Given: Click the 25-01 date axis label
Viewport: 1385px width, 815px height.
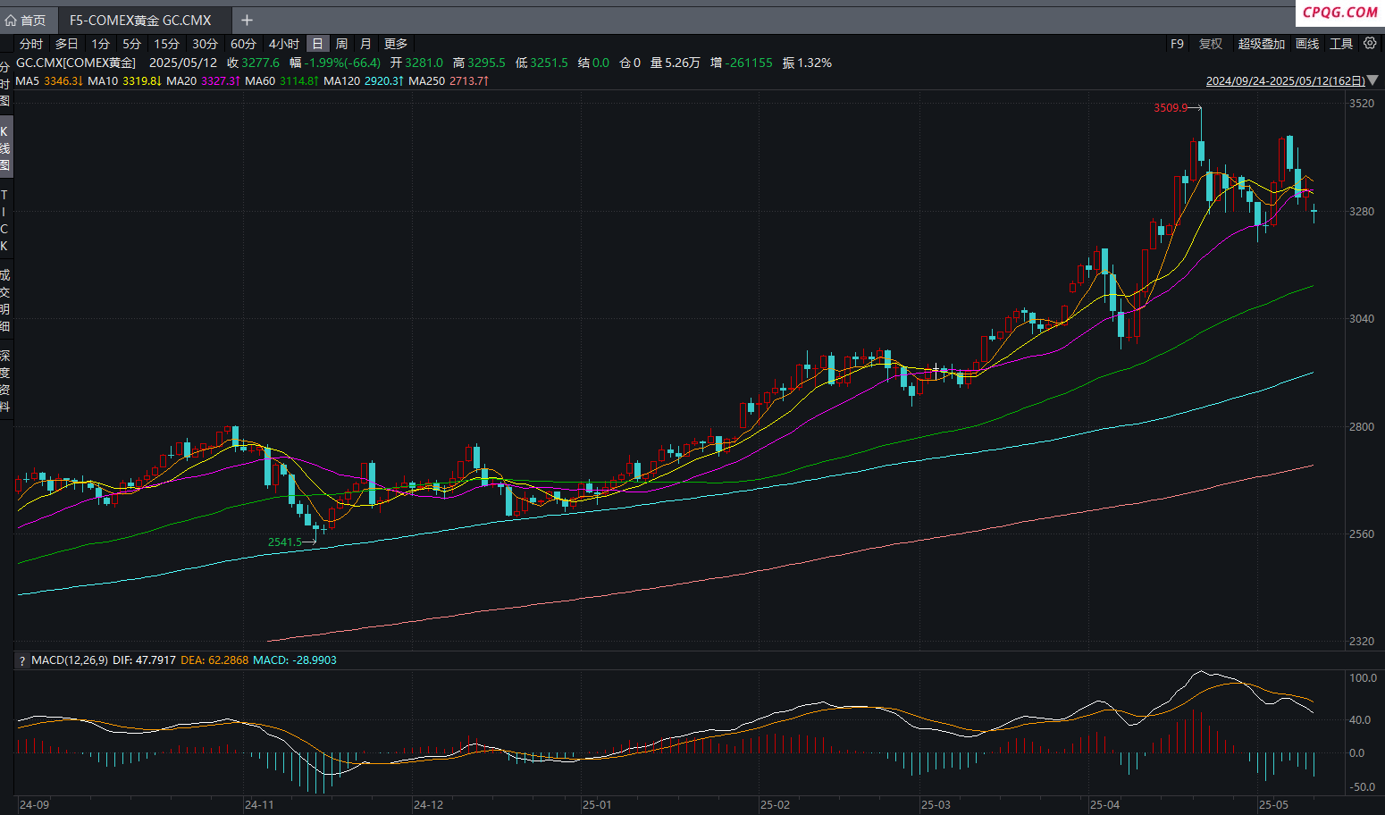Looking at the screenshot, I should (x=597, y=805).
